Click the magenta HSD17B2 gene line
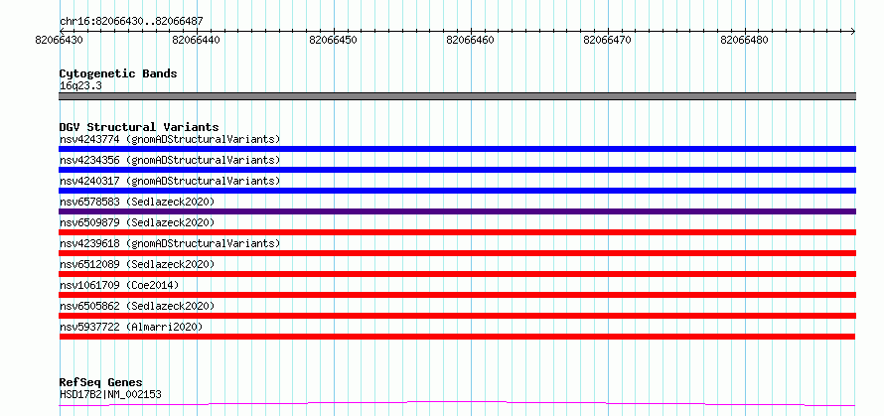The width and height of the screenshot is (884, 416). tap(457, 404)
